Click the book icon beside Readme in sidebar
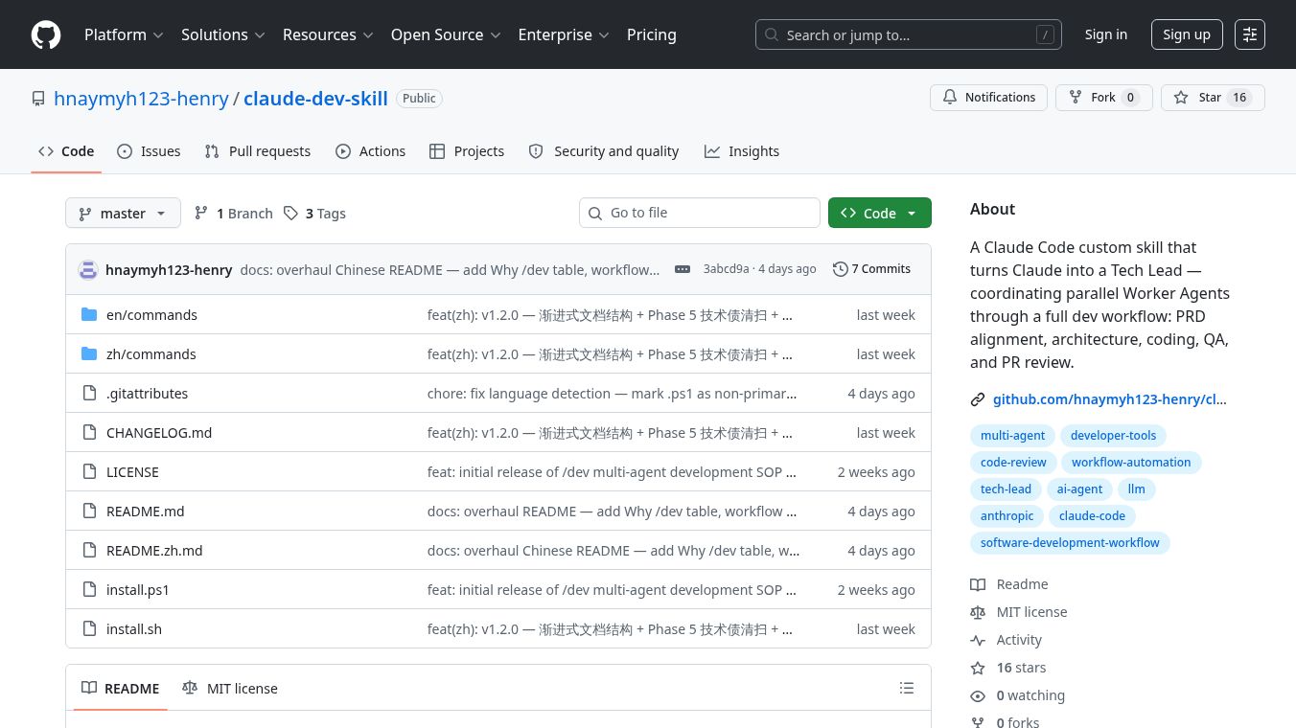The image size is (1296, 728). (x=978, y=584)
